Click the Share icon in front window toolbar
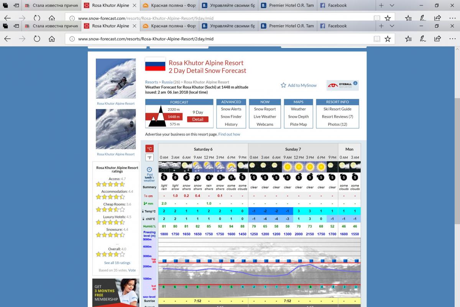460x307 pixels. [437, 39]
